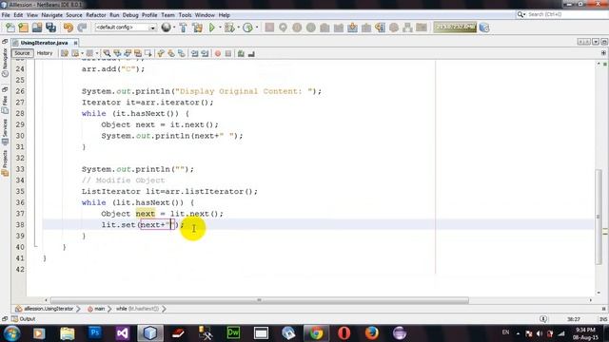Screen dimensions: 609x342
Task: Select the UsingIterator.java tab
Action: coord(44,43)
